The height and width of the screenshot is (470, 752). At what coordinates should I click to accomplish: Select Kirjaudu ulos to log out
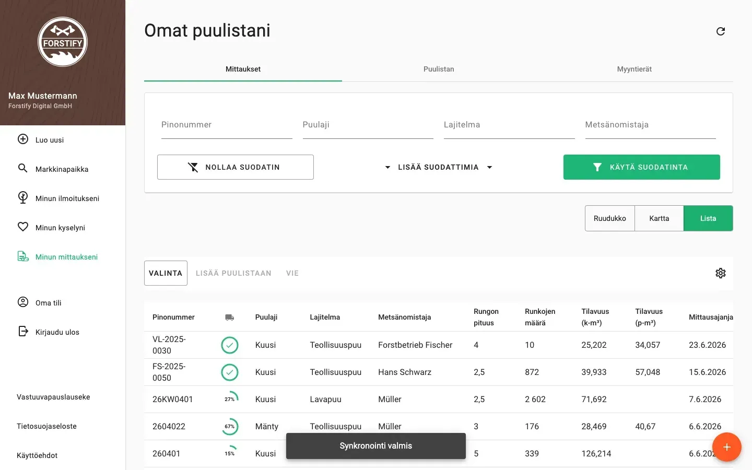coord(63,332)
